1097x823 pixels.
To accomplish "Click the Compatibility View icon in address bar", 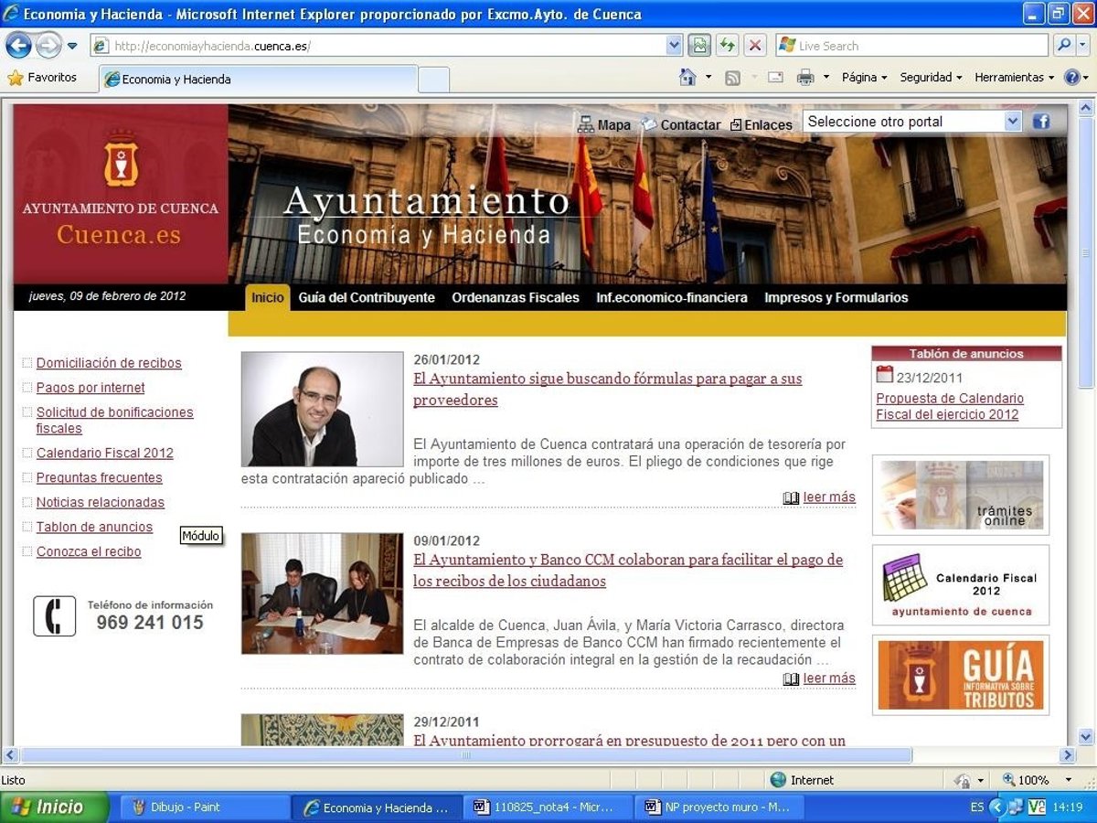I will point(699,45).
